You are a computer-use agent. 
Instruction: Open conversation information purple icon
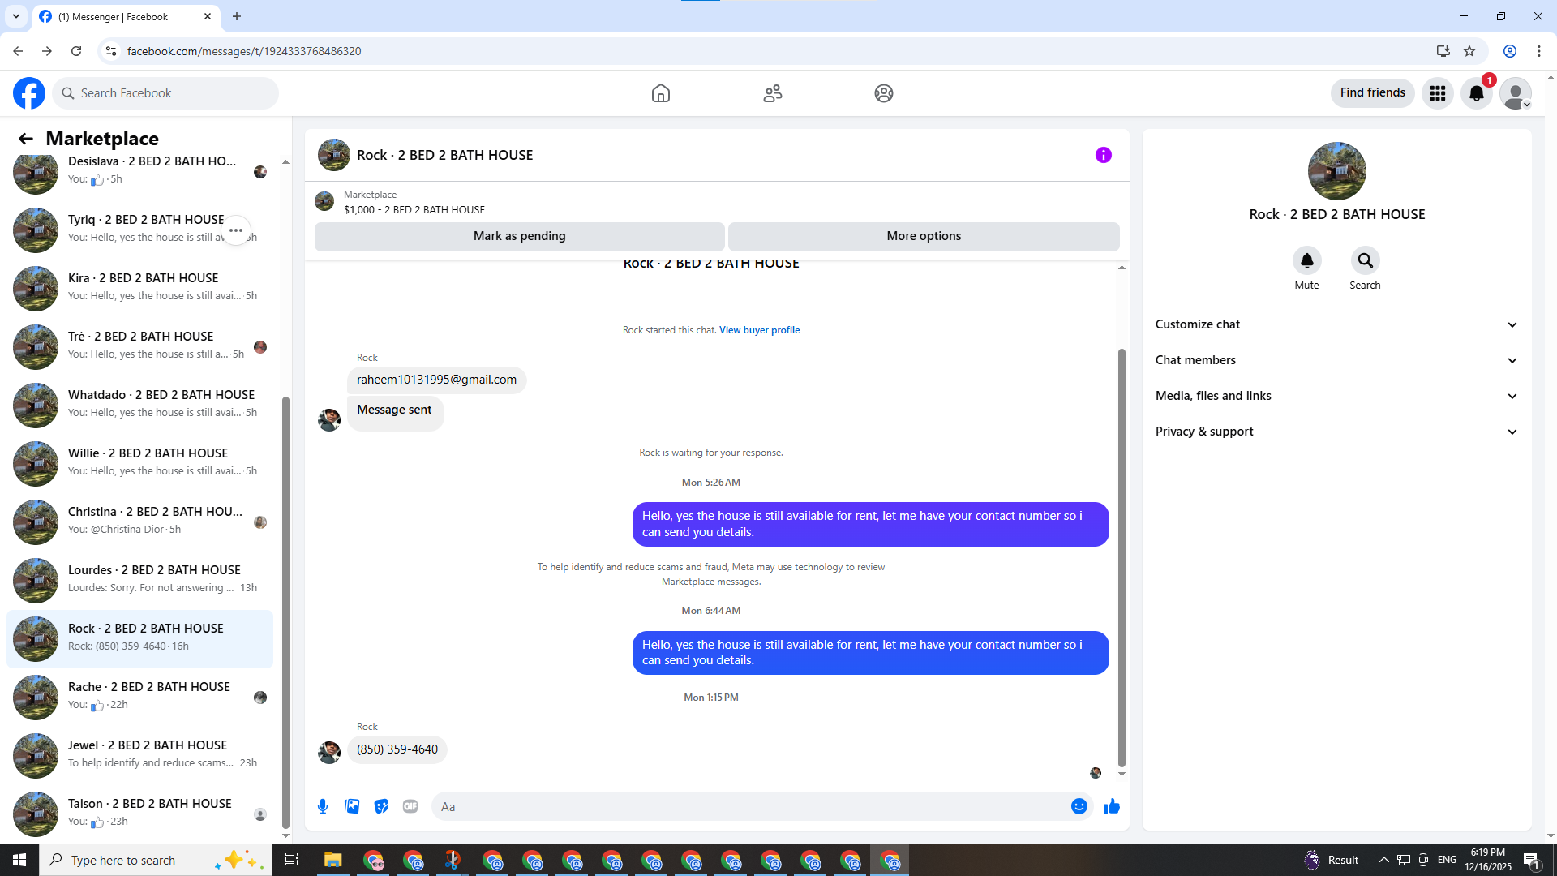pos(1104,155)
